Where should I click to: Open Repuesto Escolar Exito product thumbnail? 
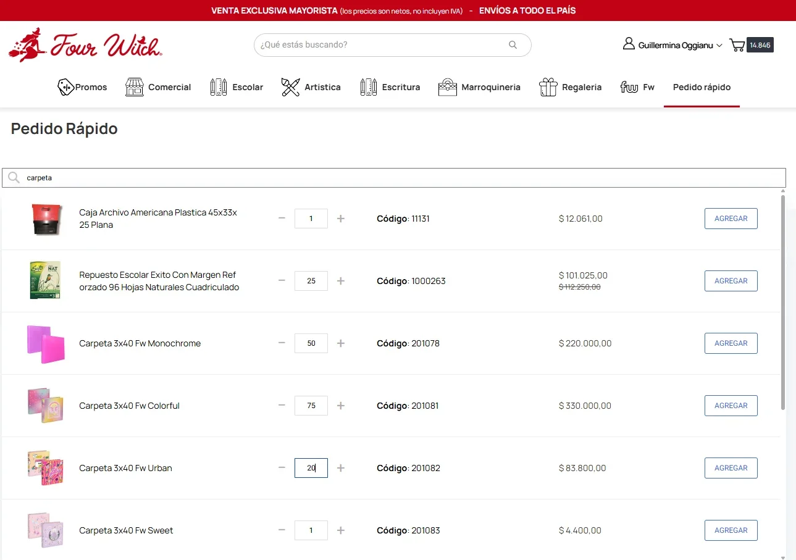coord(46,281)
